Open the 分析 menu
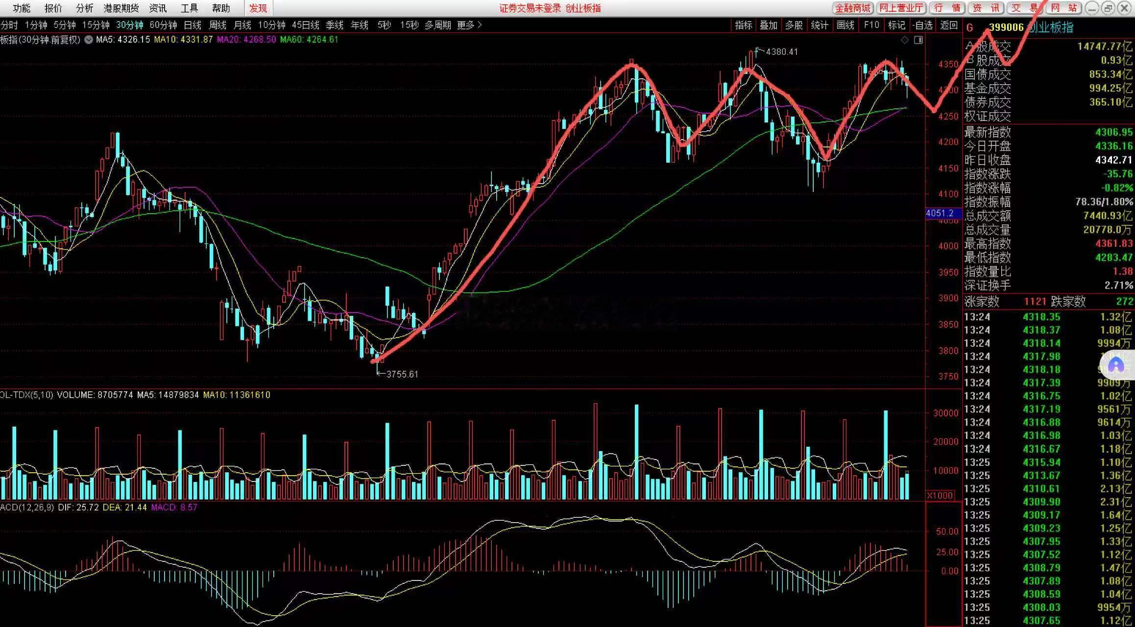 [85, 8]
